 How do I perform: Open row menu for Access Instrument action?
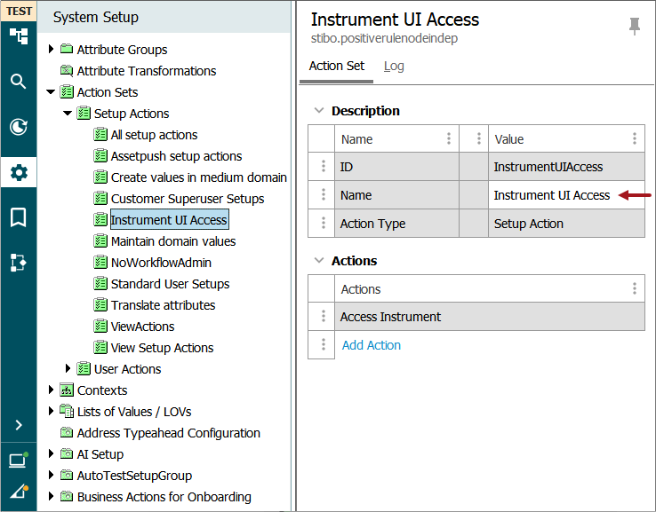[322, 317]
